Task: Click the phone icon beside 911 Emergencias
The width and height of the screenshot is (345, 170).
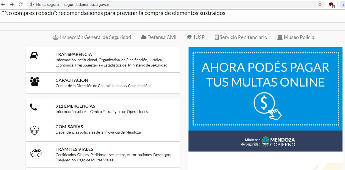Action: coord(34,107)
